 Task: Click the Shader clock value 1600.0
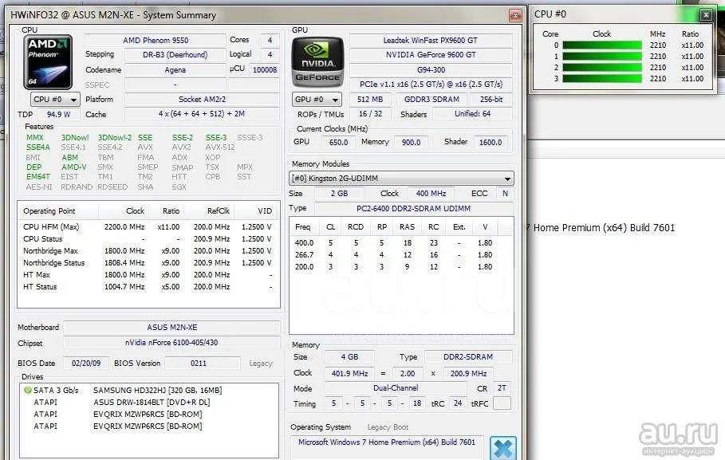click(x=491, y=143)
